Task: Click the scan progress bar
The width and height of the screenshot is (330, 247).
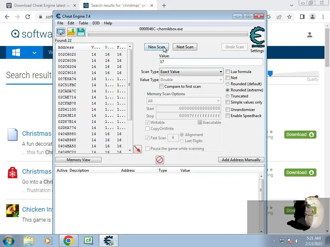Action: coord(168,34)
